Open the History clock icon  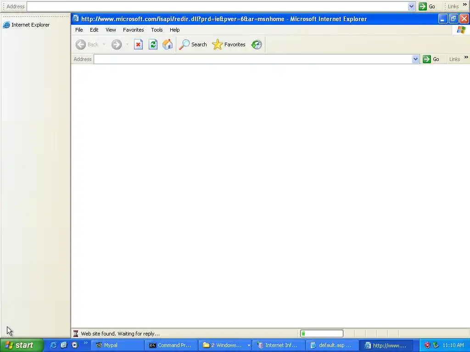pos(257,44)
